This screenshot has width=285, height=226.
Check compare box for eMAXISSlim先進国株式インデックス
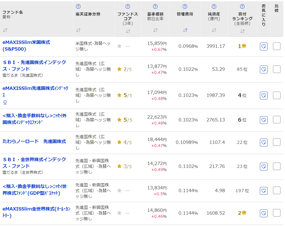(x=277, y=95)
